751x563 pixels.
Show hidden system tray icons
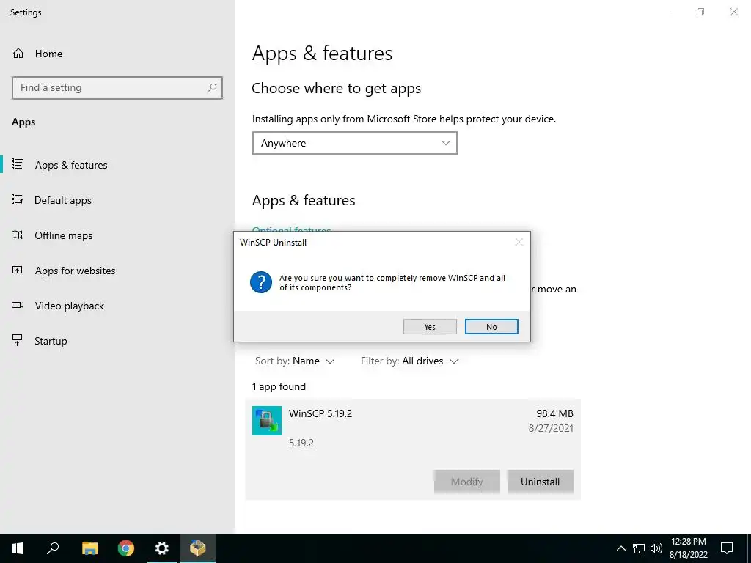[620, 548]
